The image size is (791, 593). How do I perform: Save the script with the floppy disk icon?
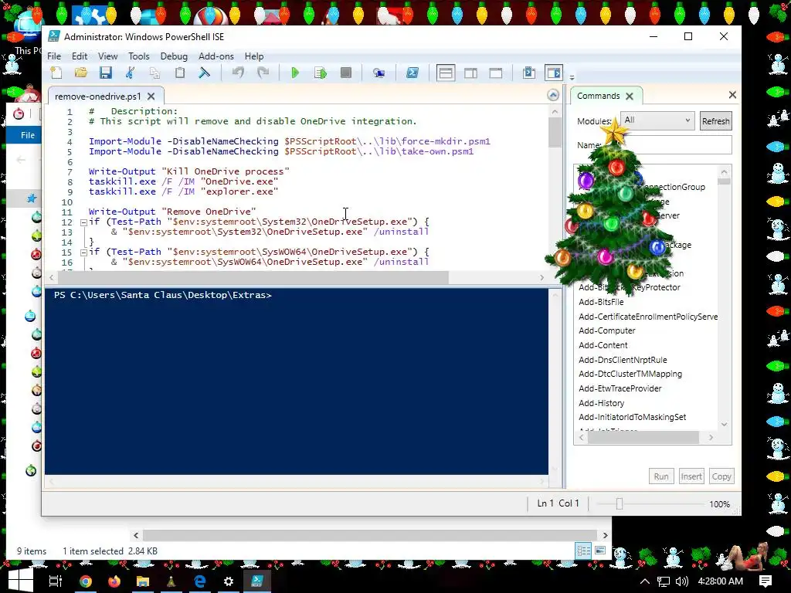(x=105, y=73)
